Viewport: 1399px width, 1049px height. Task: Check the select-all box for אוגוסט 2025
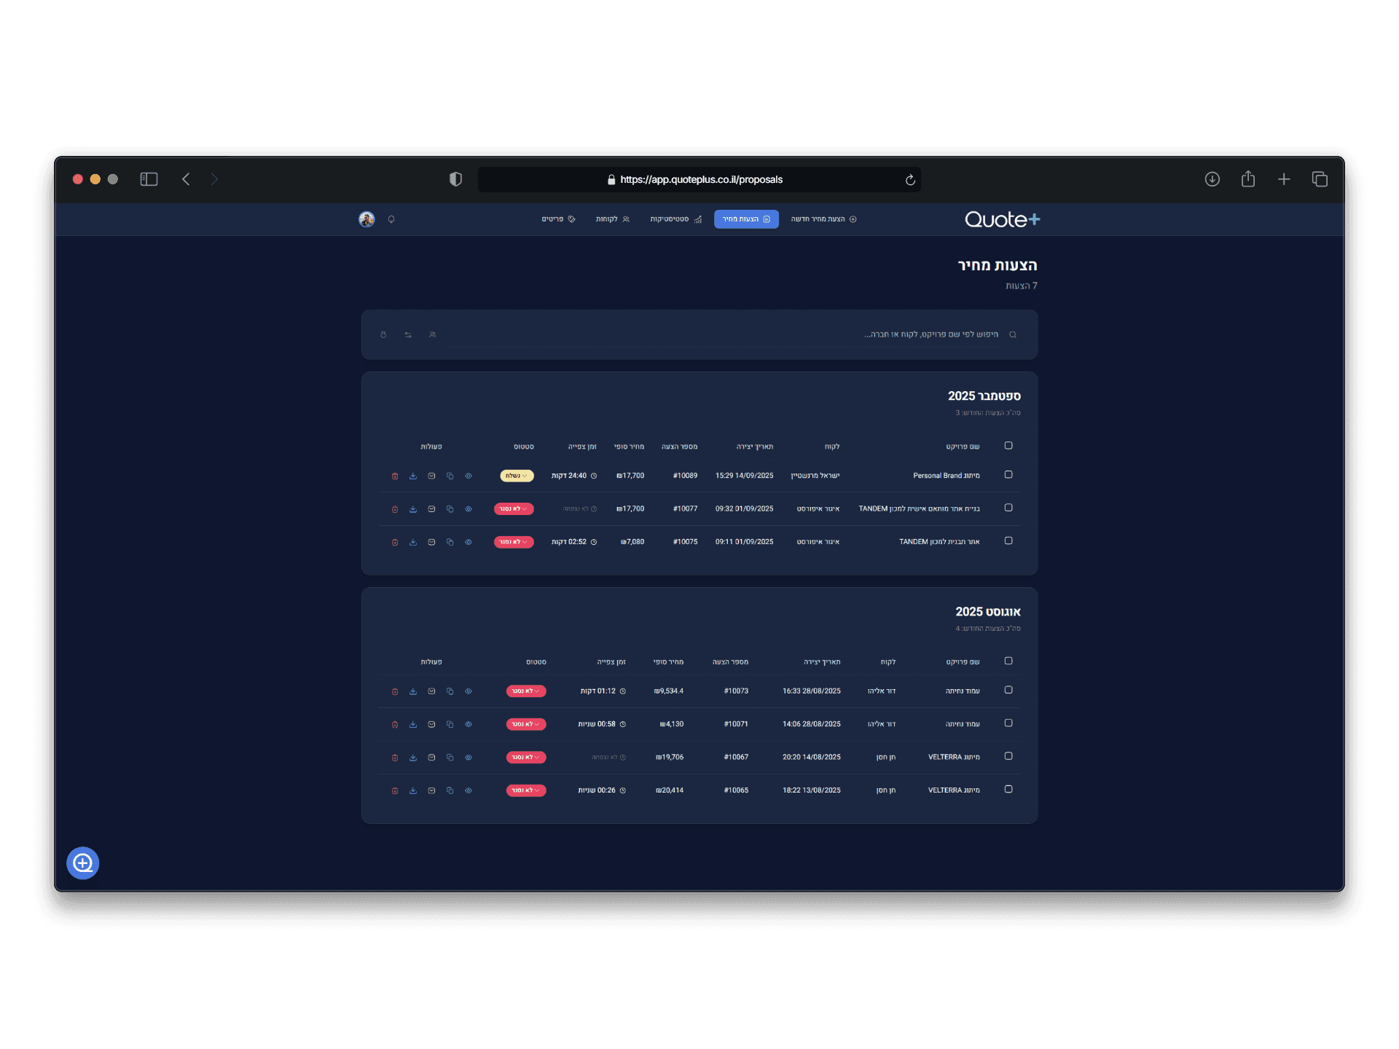(1008, 661)
